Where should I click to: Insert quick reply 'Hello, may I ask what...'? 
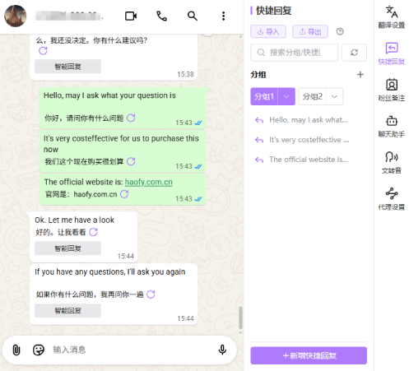(x=302, y=120)
